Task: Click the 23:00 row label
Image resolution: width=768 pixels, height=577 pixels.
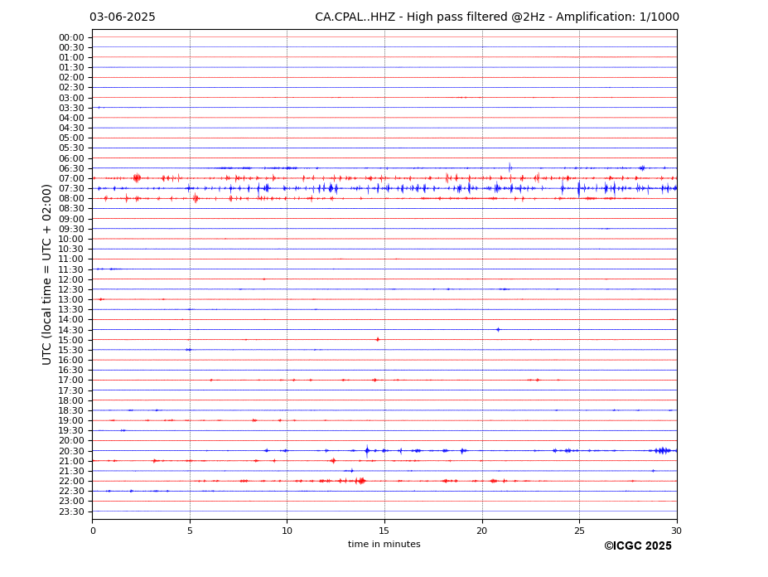Action: 71,502
